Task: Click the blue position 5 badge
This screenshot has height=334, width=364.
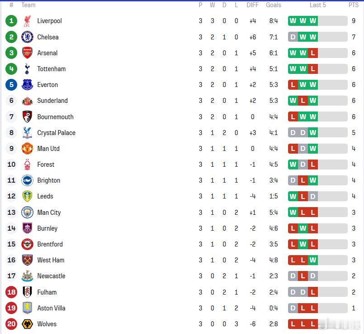Action: [11, 85]
